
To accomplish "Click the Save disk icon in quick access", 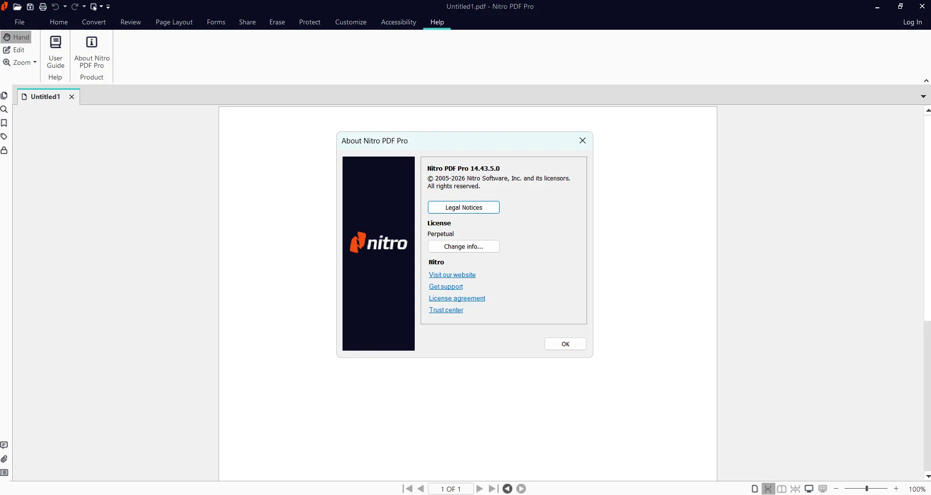I will pos(30,7).
